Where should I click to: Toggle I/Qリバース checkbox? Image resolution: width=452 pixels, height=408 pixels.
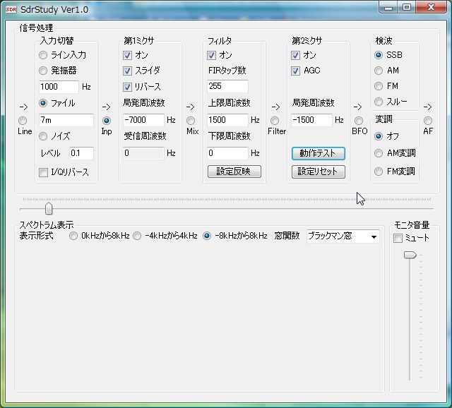pyautogui.click(x=43, y=173)
